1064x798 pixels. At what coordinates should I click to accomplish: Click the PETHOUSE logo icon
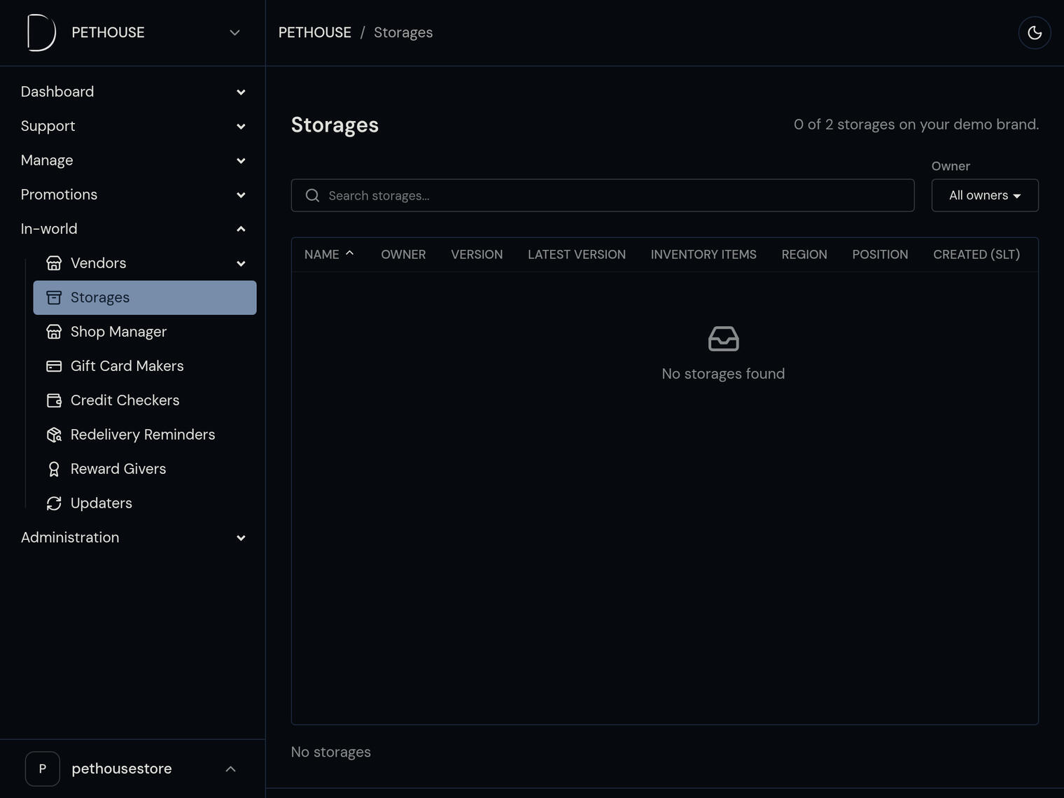(x=41, y=33)
